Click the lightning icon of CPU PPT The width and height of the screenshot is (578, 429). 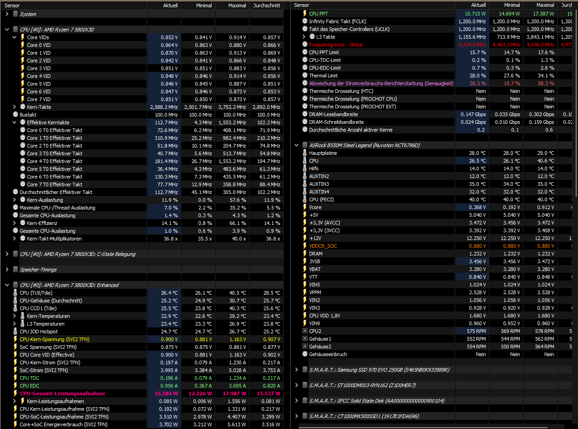(x=305, y=14)
